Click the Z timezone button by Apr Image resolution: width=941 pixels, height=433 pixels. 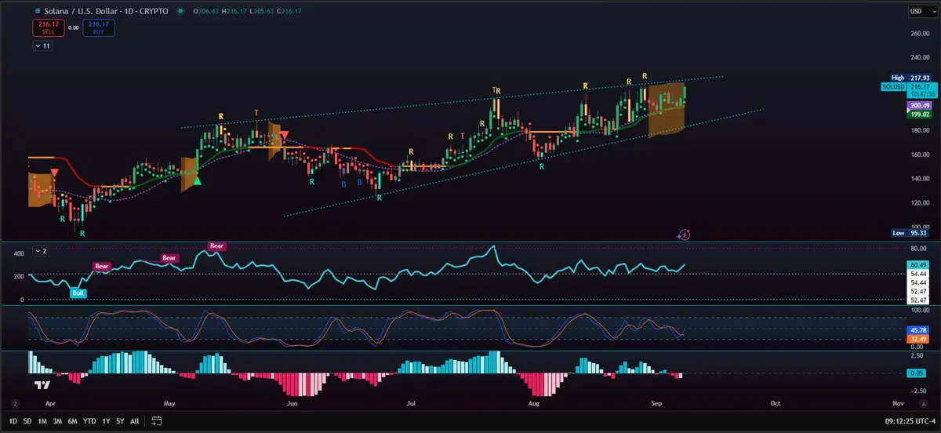tap(14, 403)
